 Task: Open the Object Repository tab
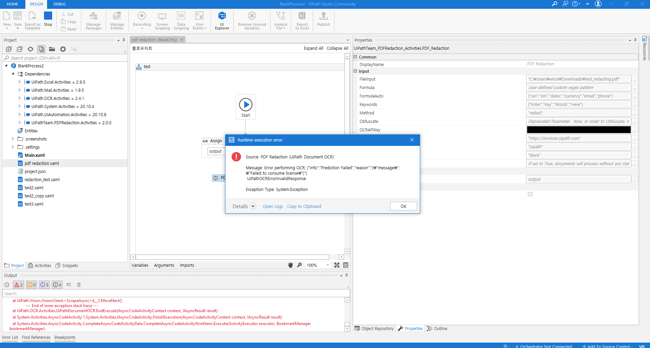(x=374, y=328)
